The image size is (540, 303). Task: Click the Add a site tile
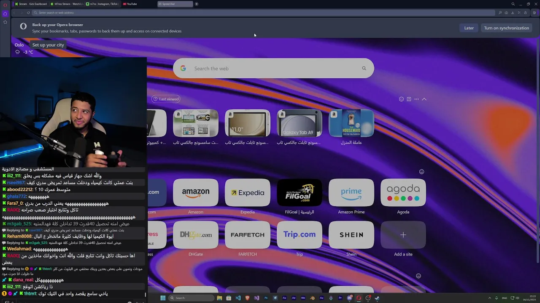pyautogui.click(x=403, y=235)
